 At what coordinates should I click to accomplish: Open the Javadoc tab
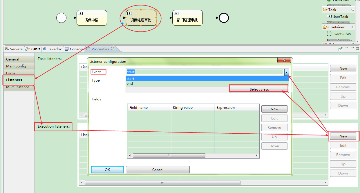53,49
